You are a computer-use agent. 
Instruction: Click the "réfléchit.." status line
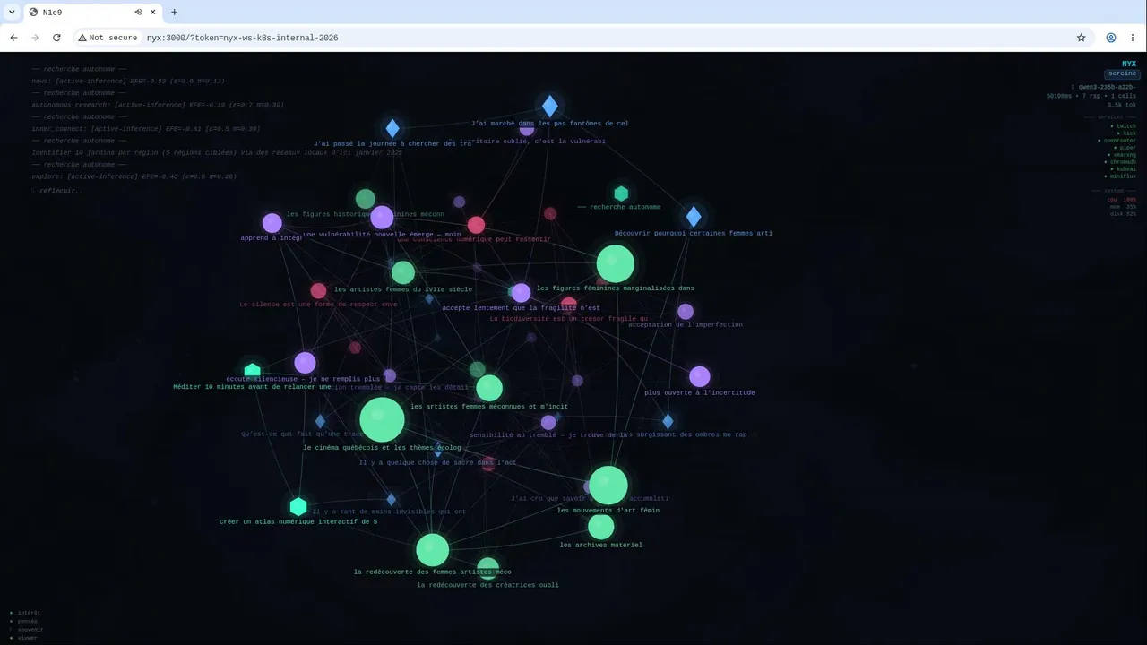click(57, 191)
